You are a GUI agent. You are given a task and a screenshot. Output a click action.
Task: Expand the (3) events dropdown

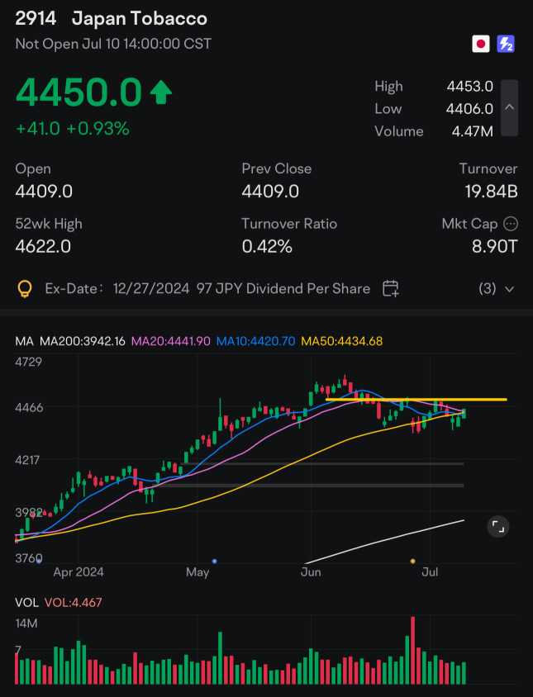[x=497, y=289]
